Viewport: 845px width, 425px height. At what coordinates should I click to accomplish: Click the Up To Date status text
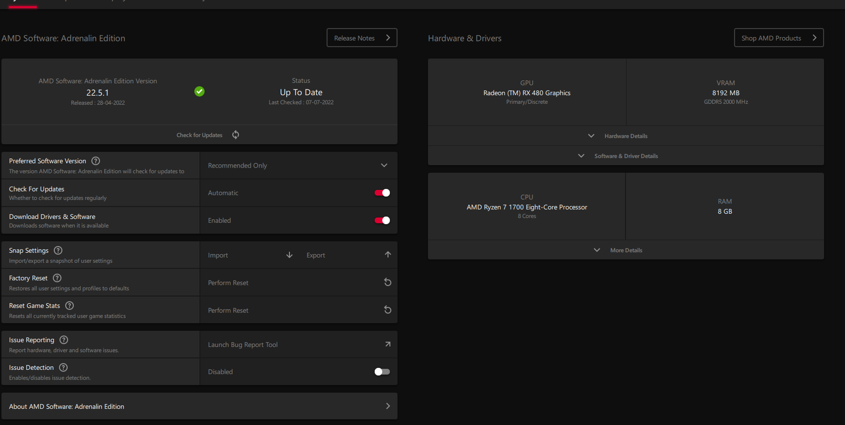click(x=301, y=92)
